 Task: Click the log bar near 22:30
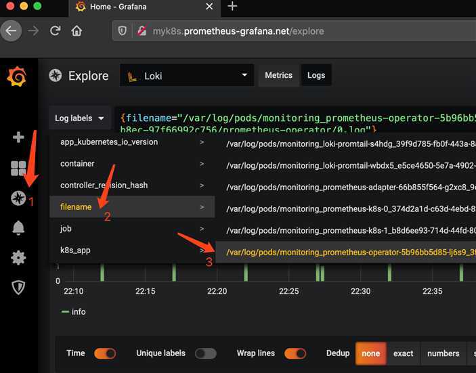pos(389,273)
